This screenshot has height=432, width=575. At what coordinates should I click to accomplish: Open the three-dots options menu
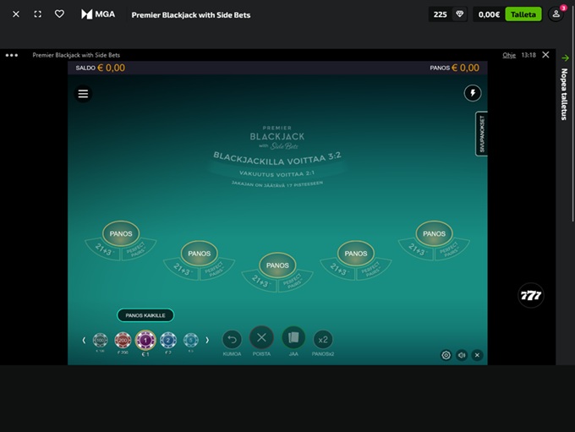(x=11, y=55)
